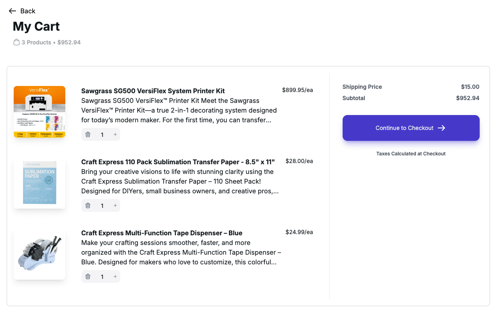The image size is (497, 314).
Task: Open Craft Express 110 Pack Sublimation Transfer Paper title
Action: (178, 162)
